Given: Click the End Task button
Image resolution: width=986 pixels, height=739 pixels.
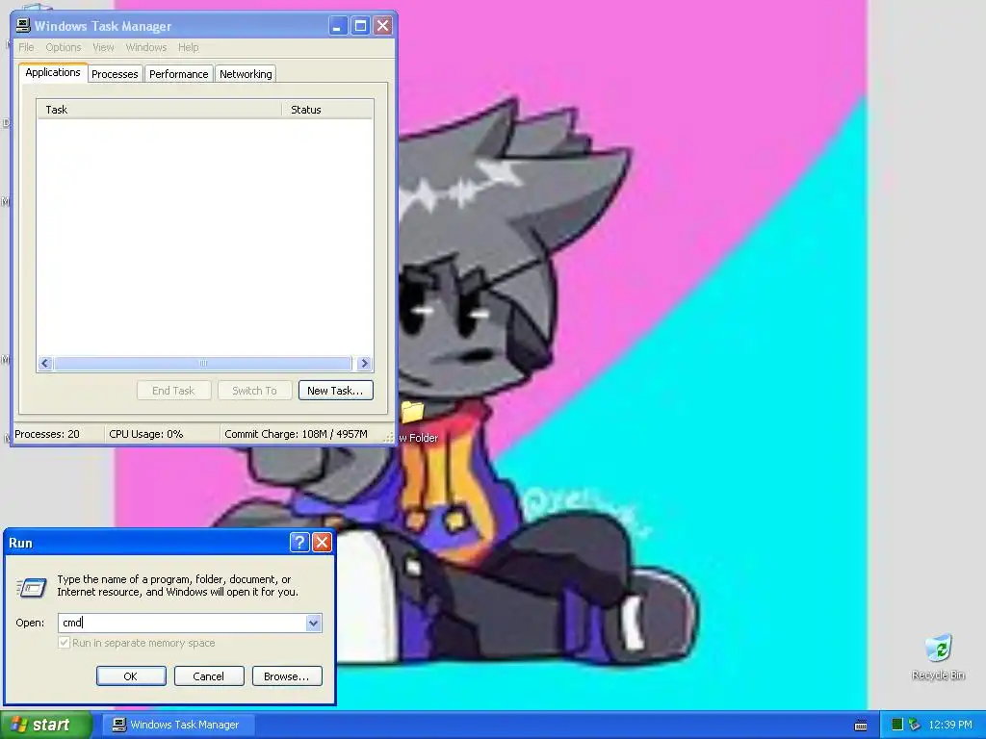Looking at the screenshot, I should [173, 391].
